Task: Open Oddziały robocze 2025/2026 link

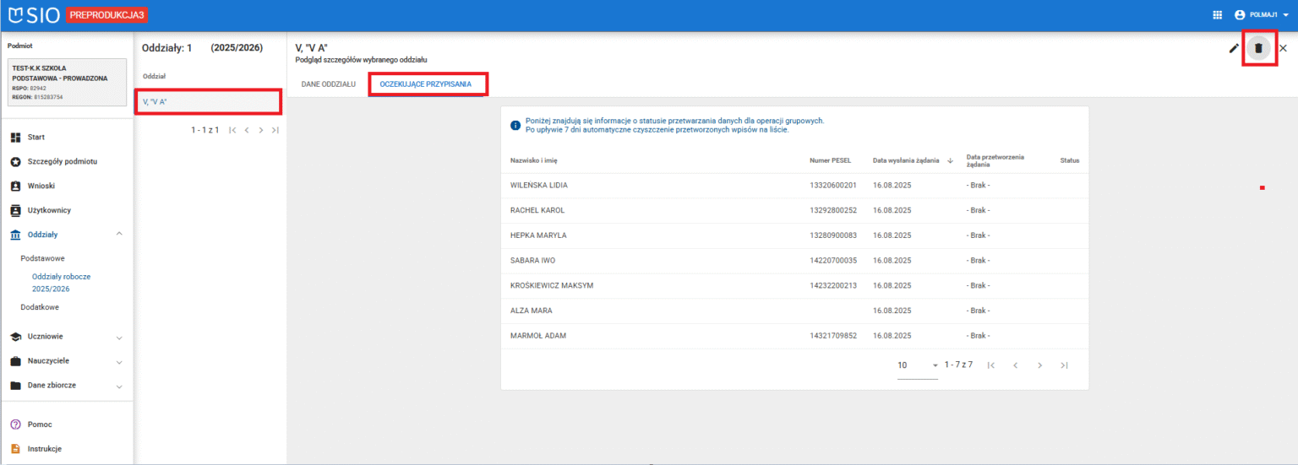Action: pos(61,282)
